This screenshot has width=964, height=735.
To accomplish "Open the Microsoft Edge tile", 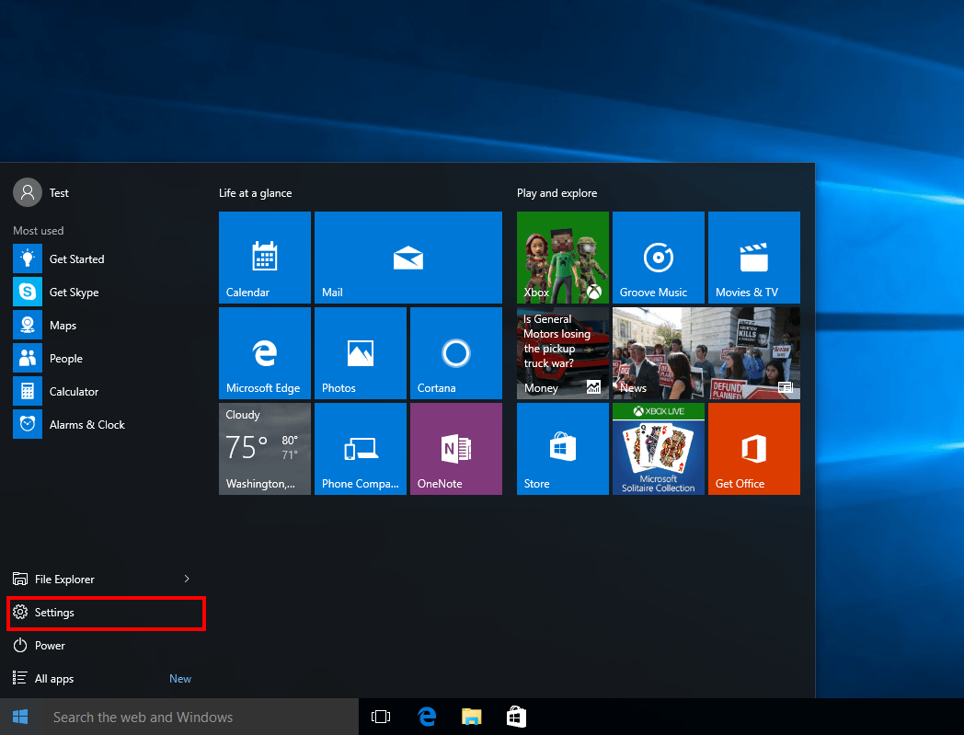I will point(264,353).
